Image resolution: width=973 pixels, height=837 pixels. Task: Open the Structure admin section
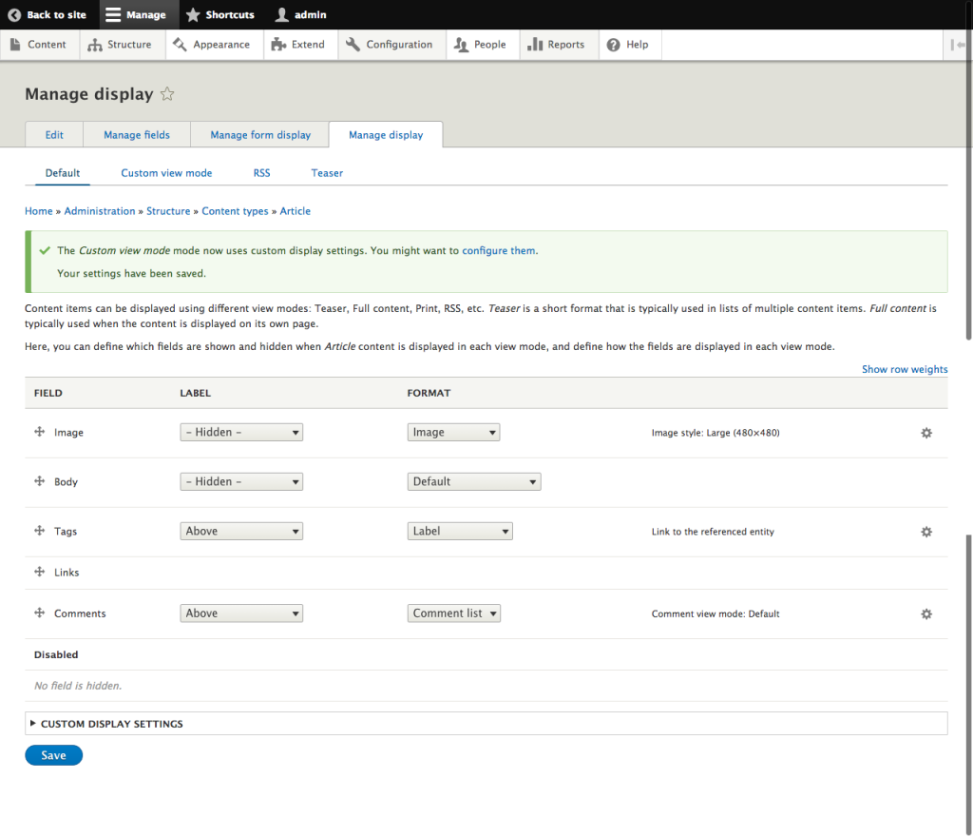tap(121, 45)
